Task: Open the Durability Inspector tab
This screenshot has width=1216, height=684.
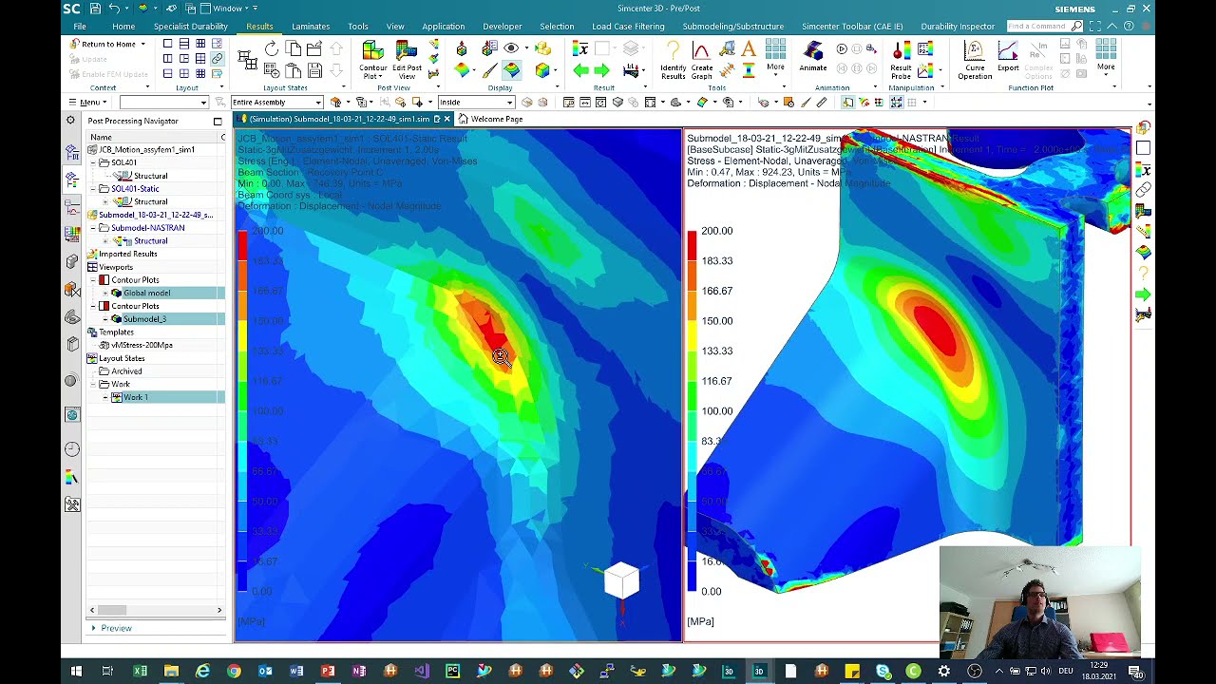Action: point(958,26)
